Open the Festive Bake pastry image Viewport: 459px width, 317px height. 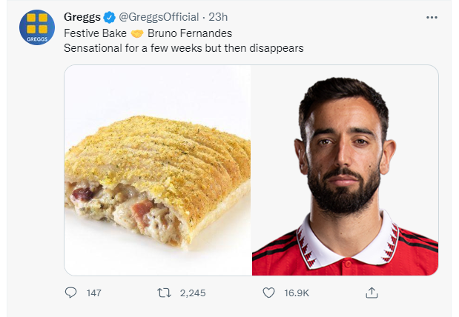158,170
